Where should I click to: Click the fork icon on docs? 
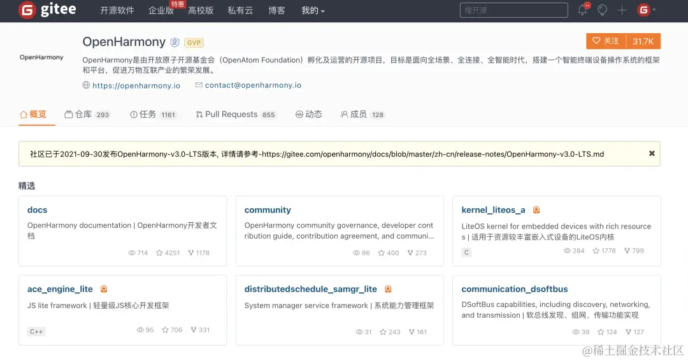tap(191, 253)
